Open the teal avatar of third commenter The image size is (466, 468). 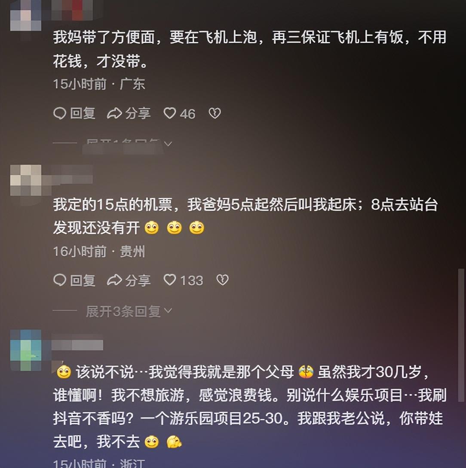pyautogui.click(x=26, y=350)
